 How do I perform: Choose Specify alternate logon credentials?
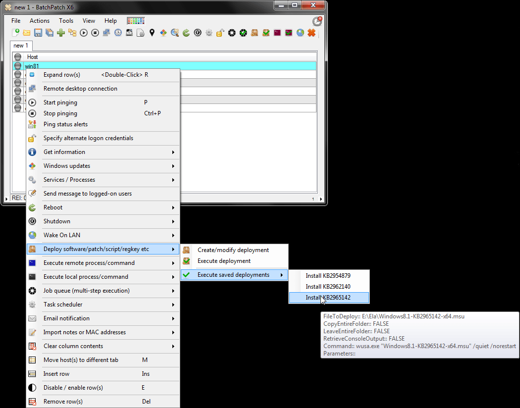coord(103,138)
